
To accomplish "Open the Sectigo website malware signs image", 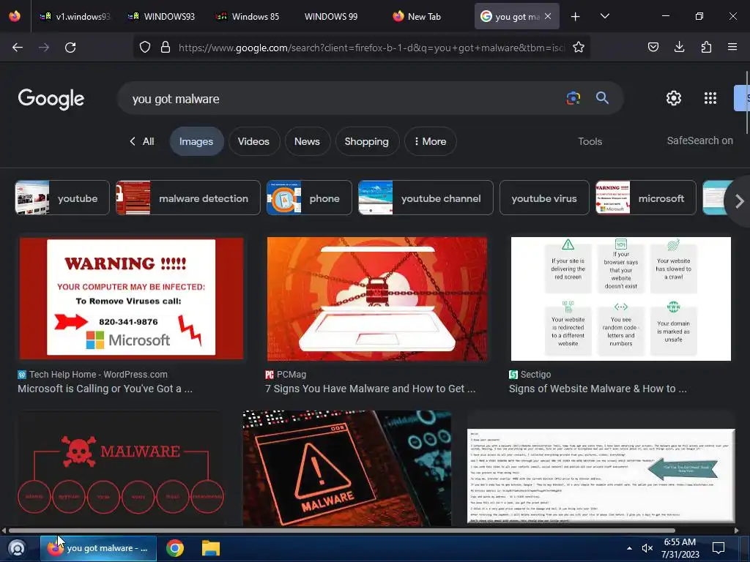I will coord(621,299).
